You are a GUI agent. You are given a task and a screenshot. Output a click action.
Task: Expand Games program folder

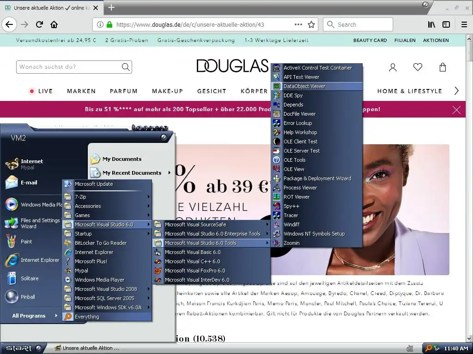pos(107,215)
